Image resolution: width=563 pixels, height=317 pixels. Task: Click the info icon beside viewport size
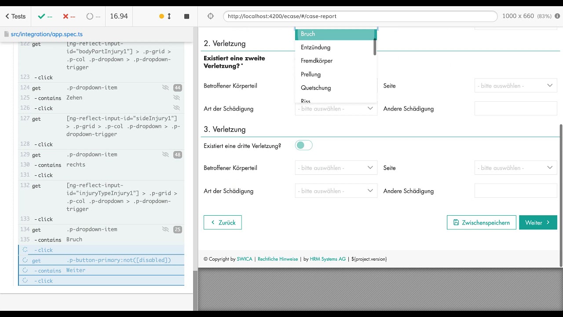pyautogui.click(x=558, y=16)
